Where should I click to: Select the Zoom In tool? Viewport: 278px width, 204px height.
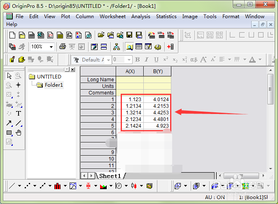point(19,76)
